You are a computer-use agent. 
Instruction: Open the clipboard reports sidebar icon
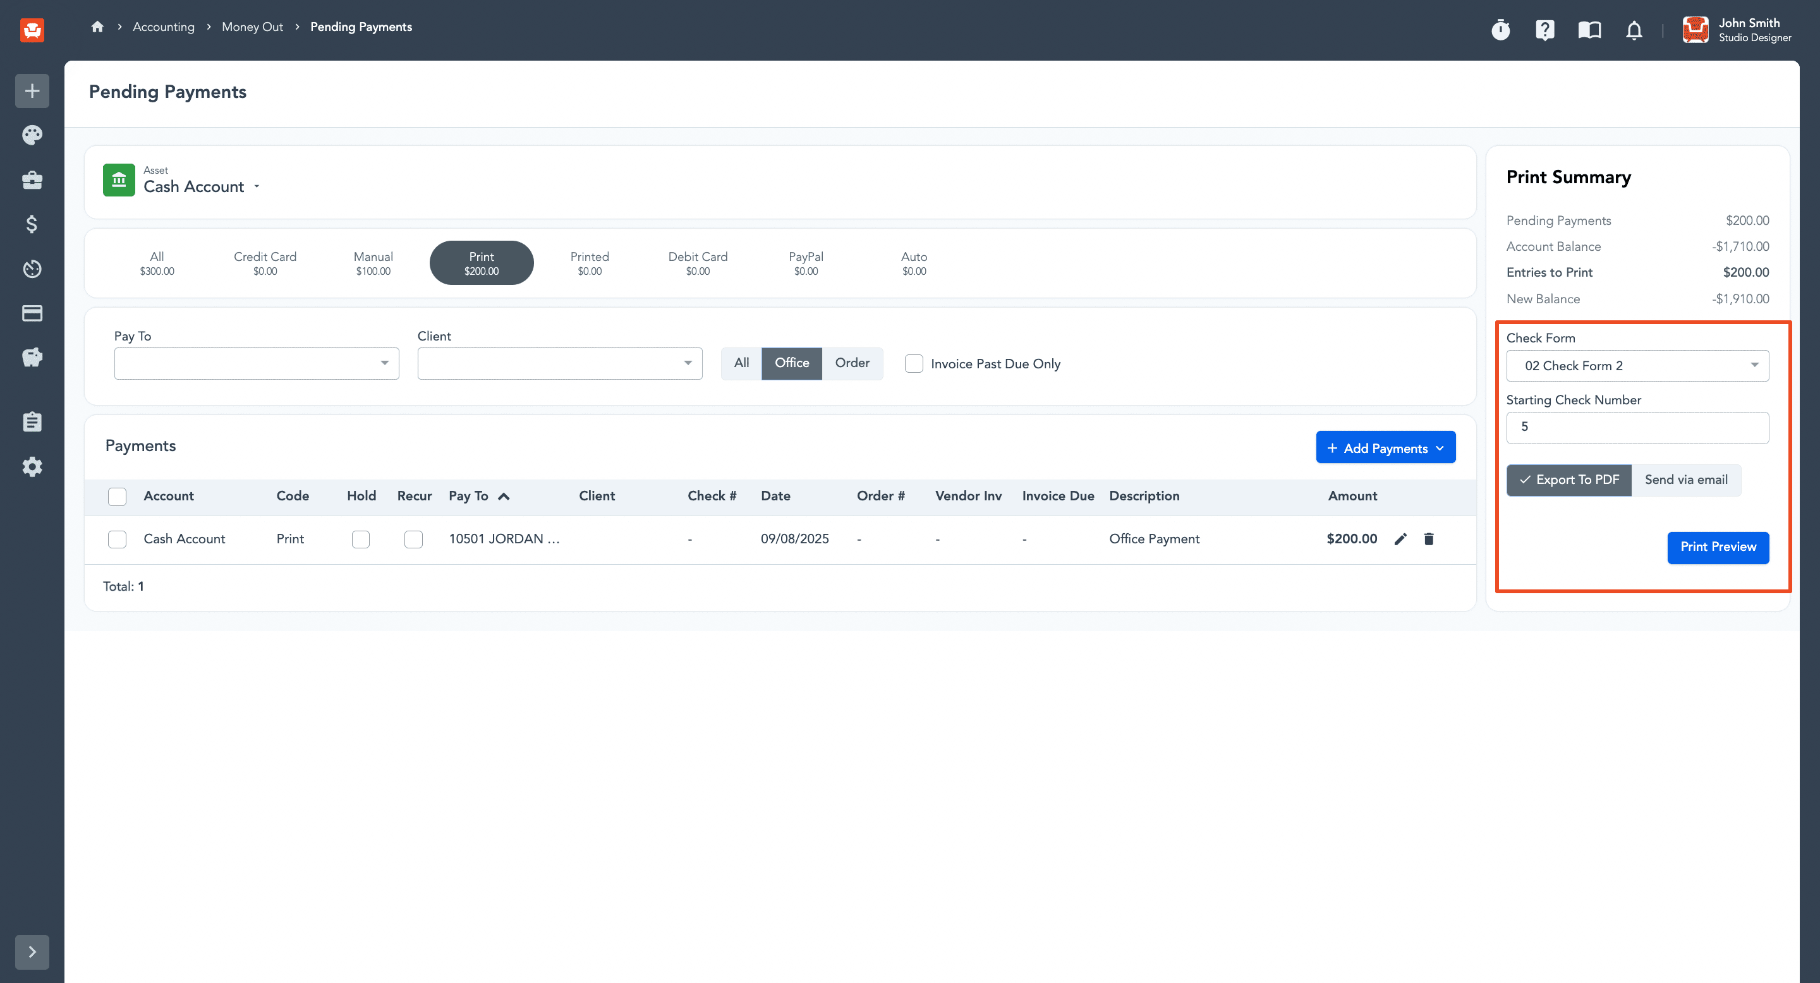click(x=32, y=421)
